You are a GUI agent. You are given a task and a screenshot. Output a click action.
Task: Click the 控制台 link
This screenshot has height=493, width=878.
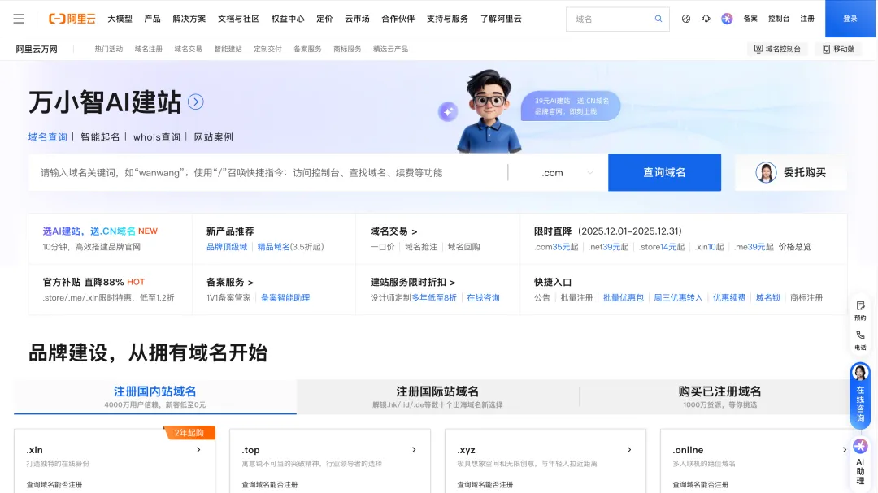[779, 19]
